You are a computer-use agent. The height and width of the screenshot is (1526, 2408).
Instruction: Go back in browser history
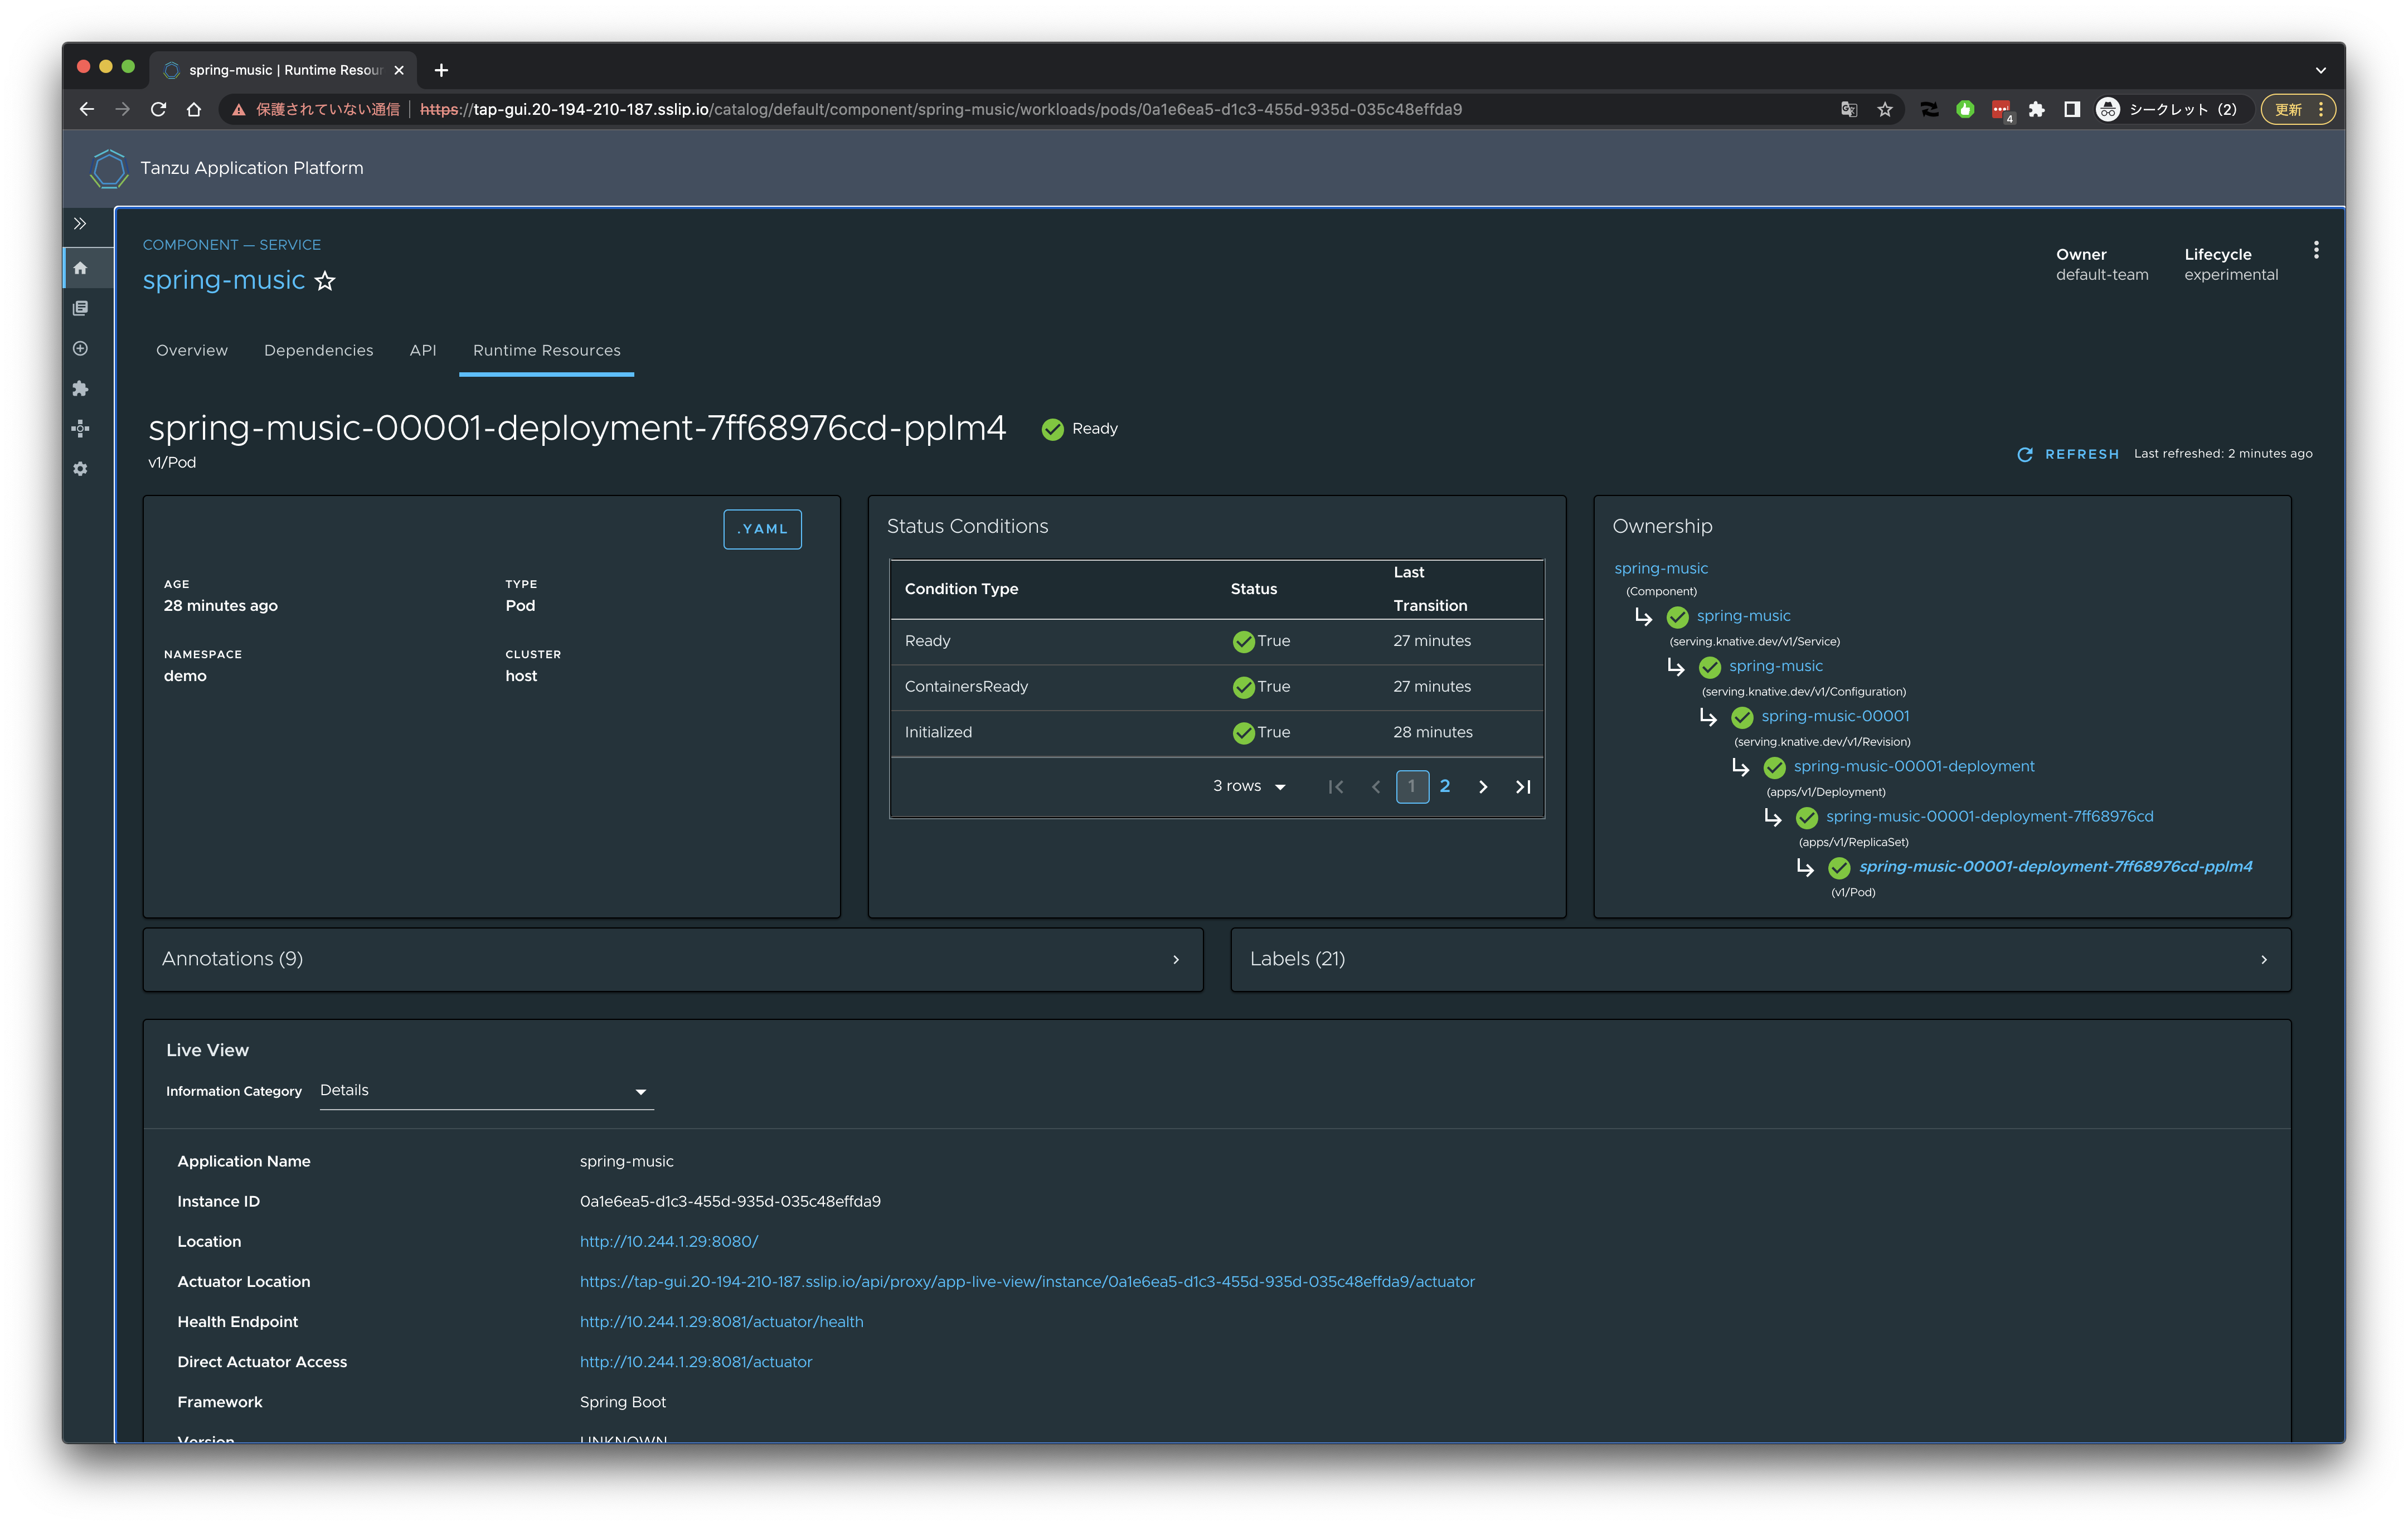pyautogui.click(x=86, y=109)
